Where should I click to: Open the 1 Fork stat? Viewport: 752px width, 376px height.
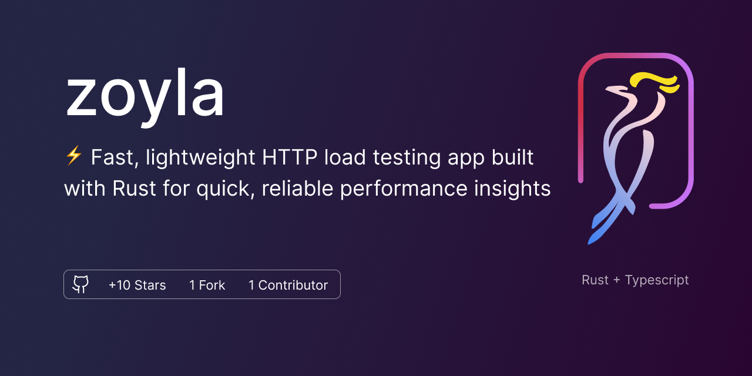pos(207,285)
